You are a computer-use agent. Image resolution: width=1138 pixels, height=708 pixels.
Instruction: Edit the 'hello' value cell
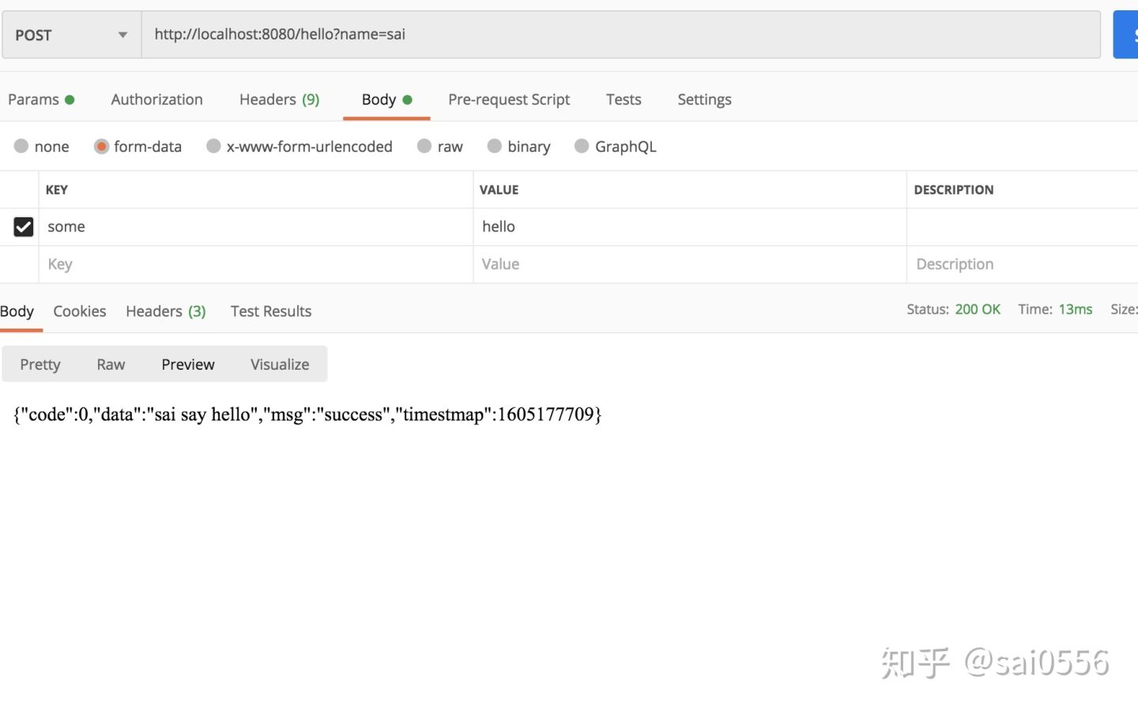[688, 227]
